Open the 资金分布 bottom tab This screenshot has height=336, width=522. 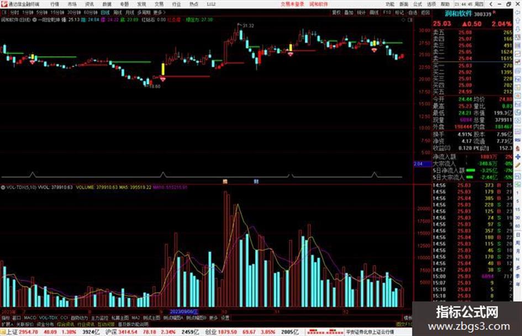click(45, 324)
